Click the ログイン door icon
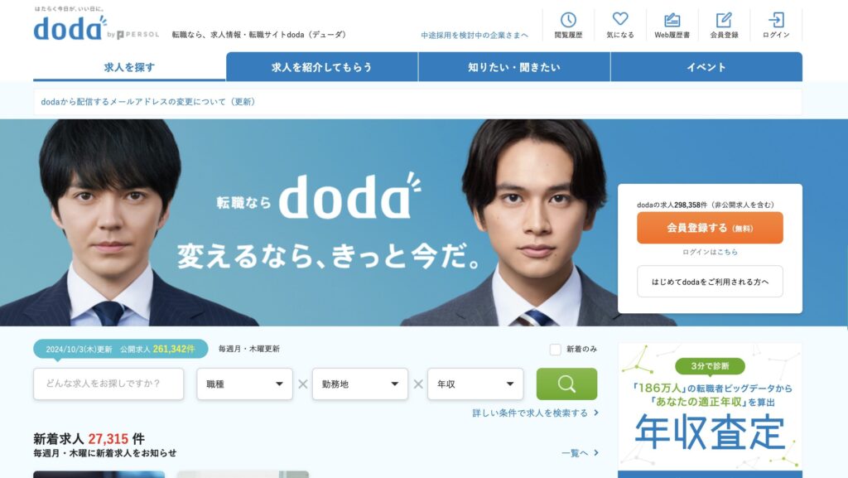The height and width of the screenshot is (478, 848). tap(775, 20)
